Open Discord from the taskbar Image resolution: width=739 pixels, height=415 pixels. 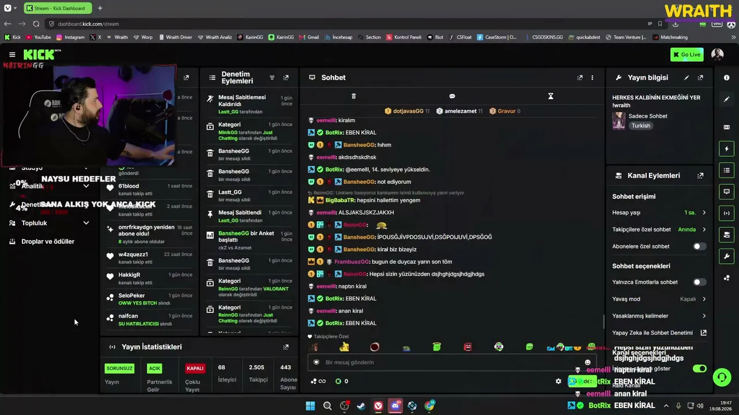(x=395, y=406)
